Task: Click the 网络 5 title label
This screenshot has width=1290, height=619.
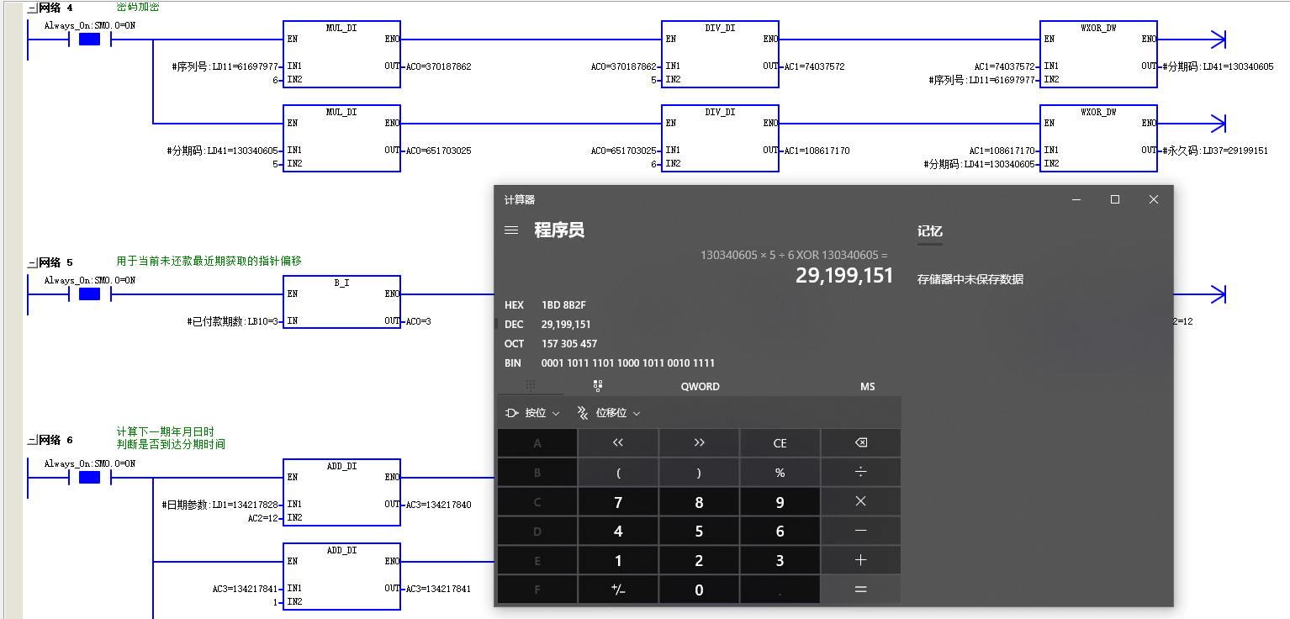Action: click(x=56, y=263)
